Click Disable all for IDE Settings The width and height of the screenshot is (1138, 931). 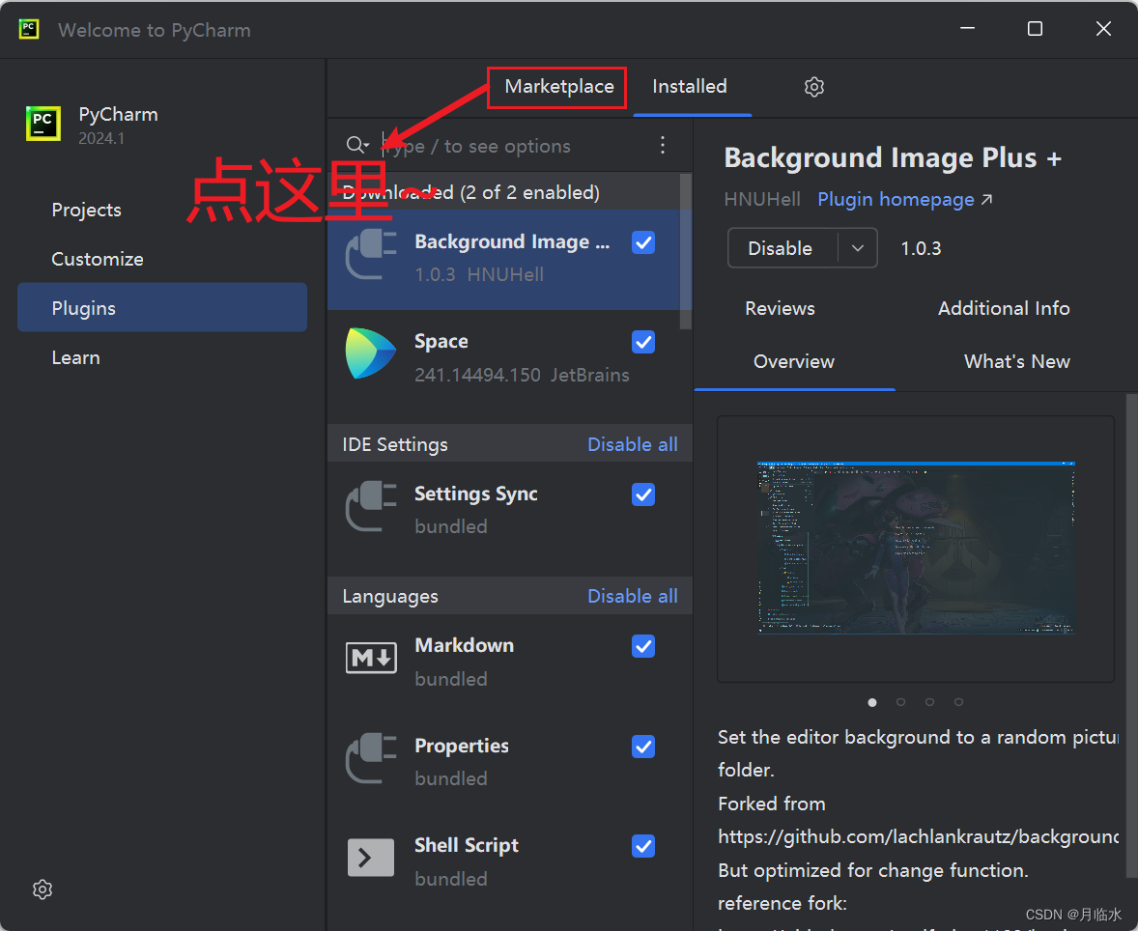pos(632,444)
